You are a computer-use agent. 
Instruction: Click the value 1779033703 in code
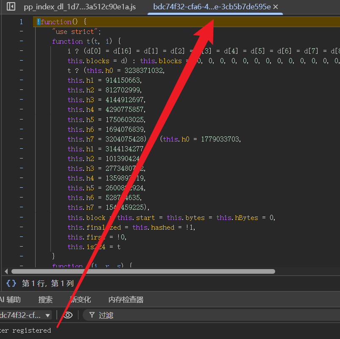click(x=220, y=139)
